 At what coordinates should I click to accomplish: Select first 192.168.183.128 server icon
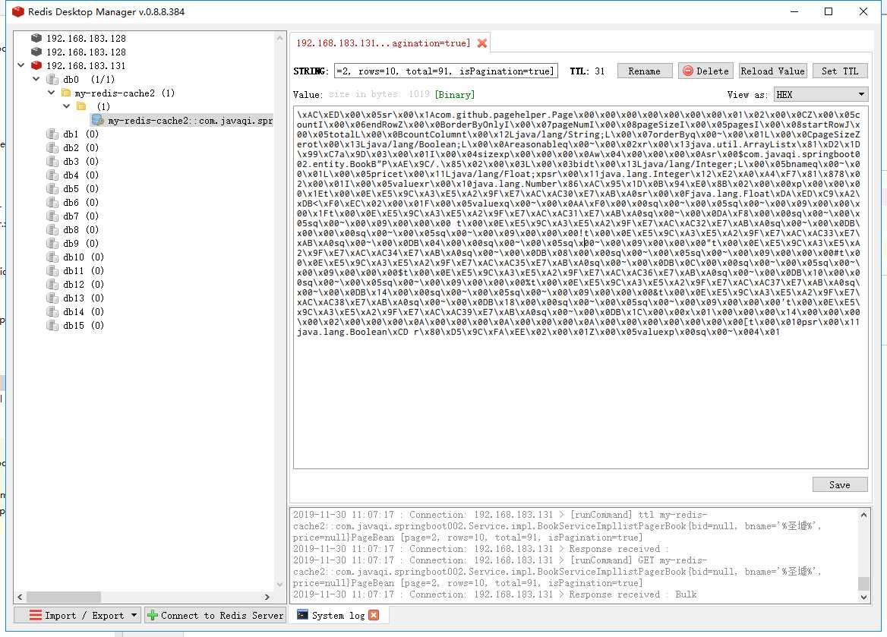[x=36, y=38]
